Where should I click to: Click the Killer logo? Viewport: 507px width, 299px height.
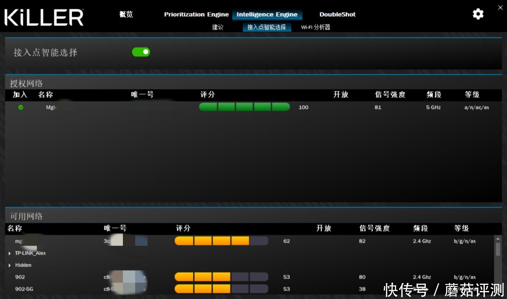[44, 17]
